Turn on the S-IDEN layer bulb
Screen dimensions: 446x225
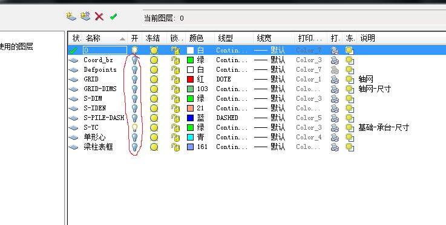click(134, 108)
